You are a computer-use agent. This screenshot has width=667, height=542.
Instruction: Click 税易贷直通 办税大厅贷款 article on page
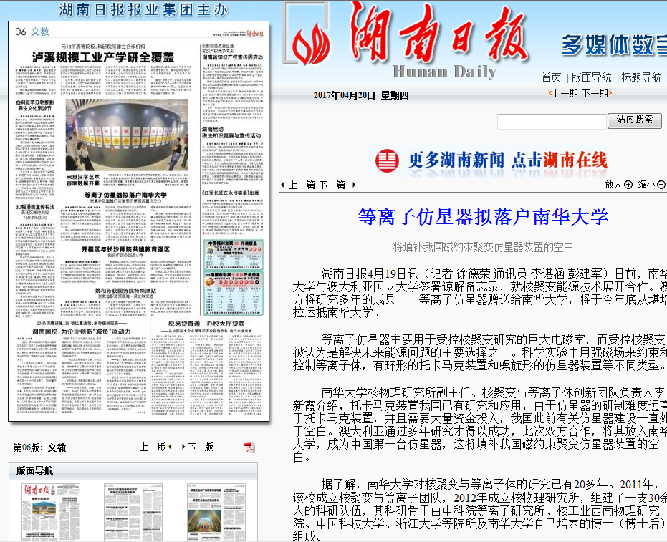(206, 324)
